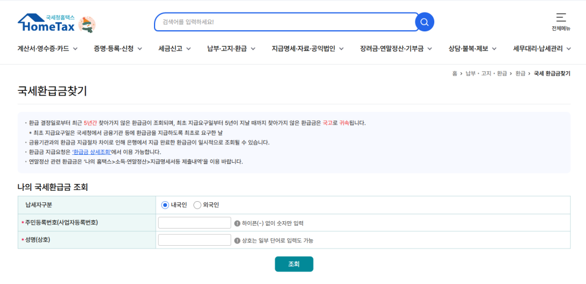The image size is (586, 284).
Task: Click the 납세자구분 row label
Action: point(39,205)
